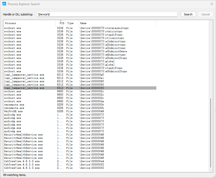This screenshot has width=216, height=178.
Task: Select logi_lamparray_service row with \Device\000000a1
Action: click(x=80, y=78)
